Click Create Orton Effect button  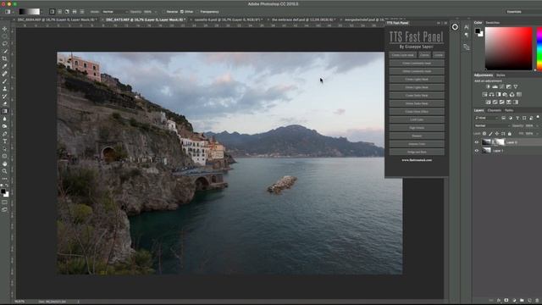[x=417, y=112]
